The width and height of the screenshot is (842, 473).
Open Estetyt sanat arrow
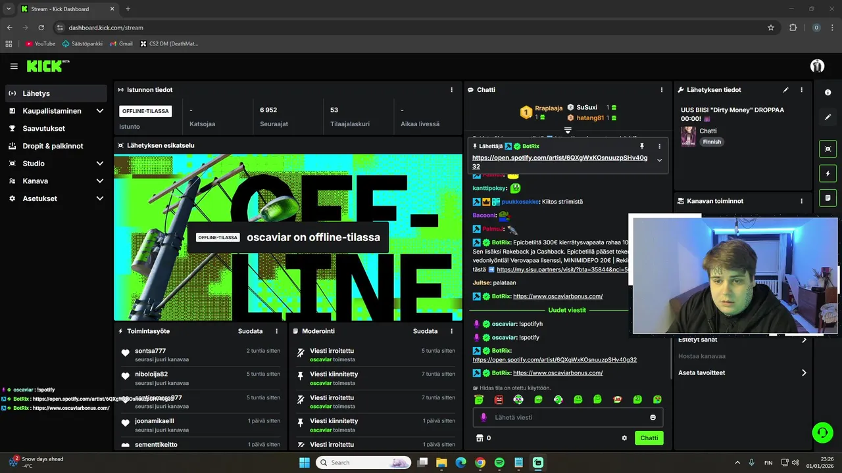click(x=804, y=340)
